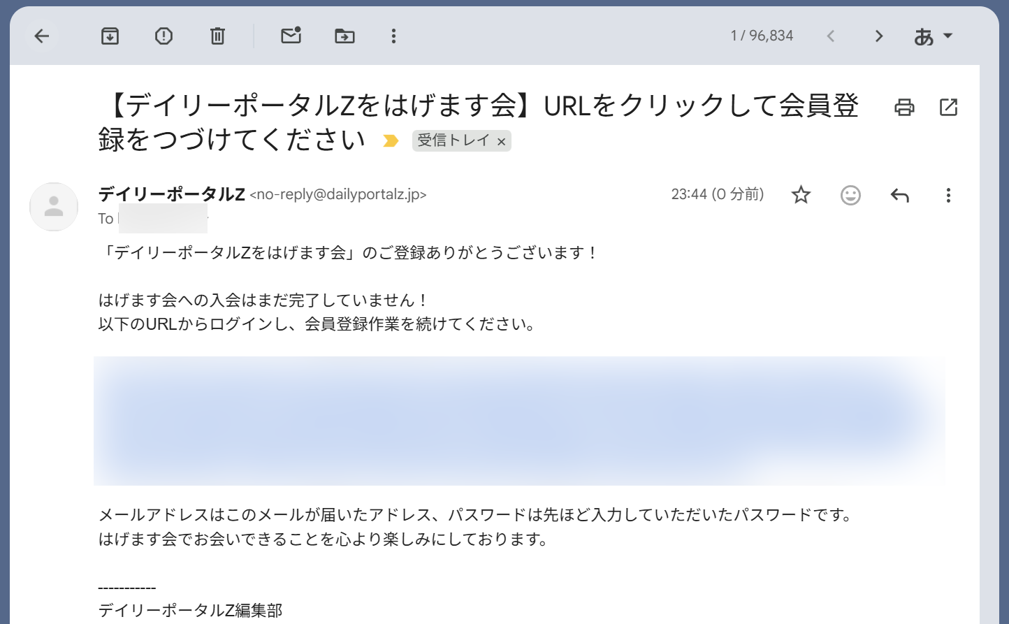Delete this email with trash icon
Screen dimensions: 1009x624
pos(217,36)
